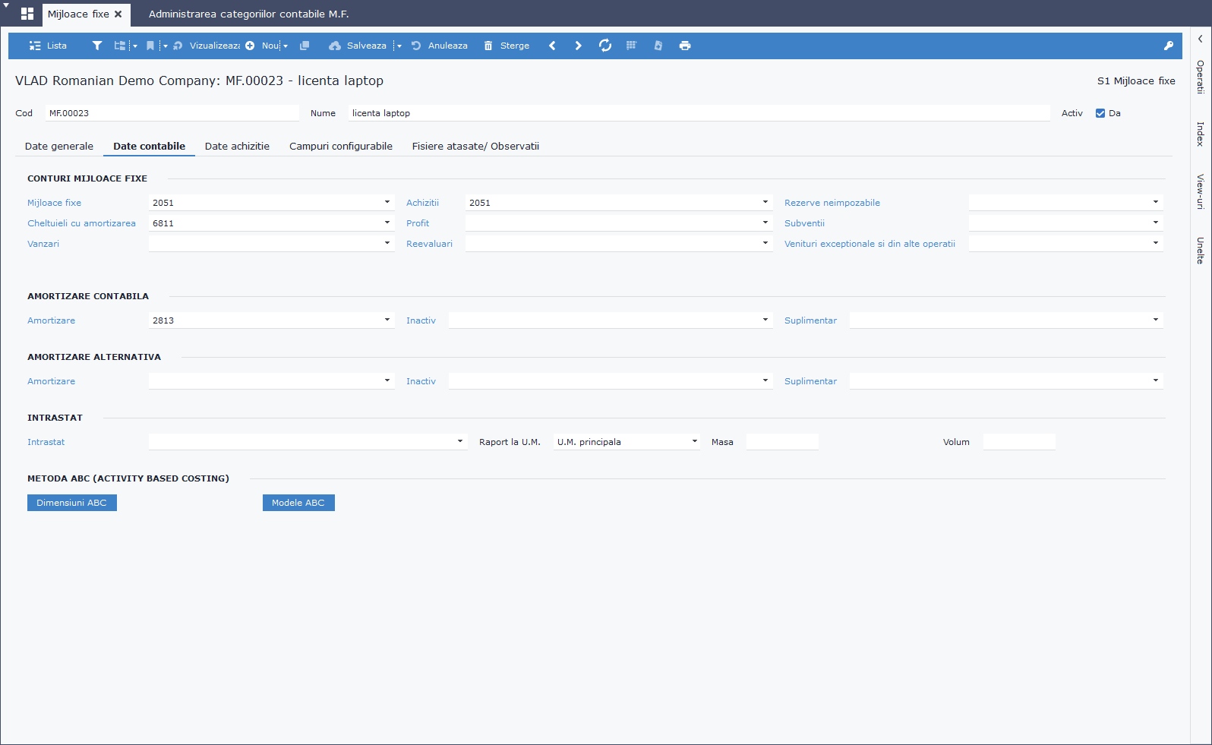1212x745 pixels.
Task: Open the Achizitii label link
Action: click(422, 203)
